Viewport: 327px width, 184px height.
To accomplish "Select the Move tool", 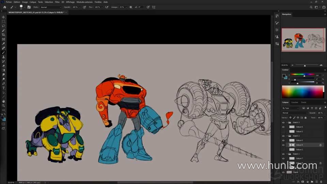I will point(3,17).
